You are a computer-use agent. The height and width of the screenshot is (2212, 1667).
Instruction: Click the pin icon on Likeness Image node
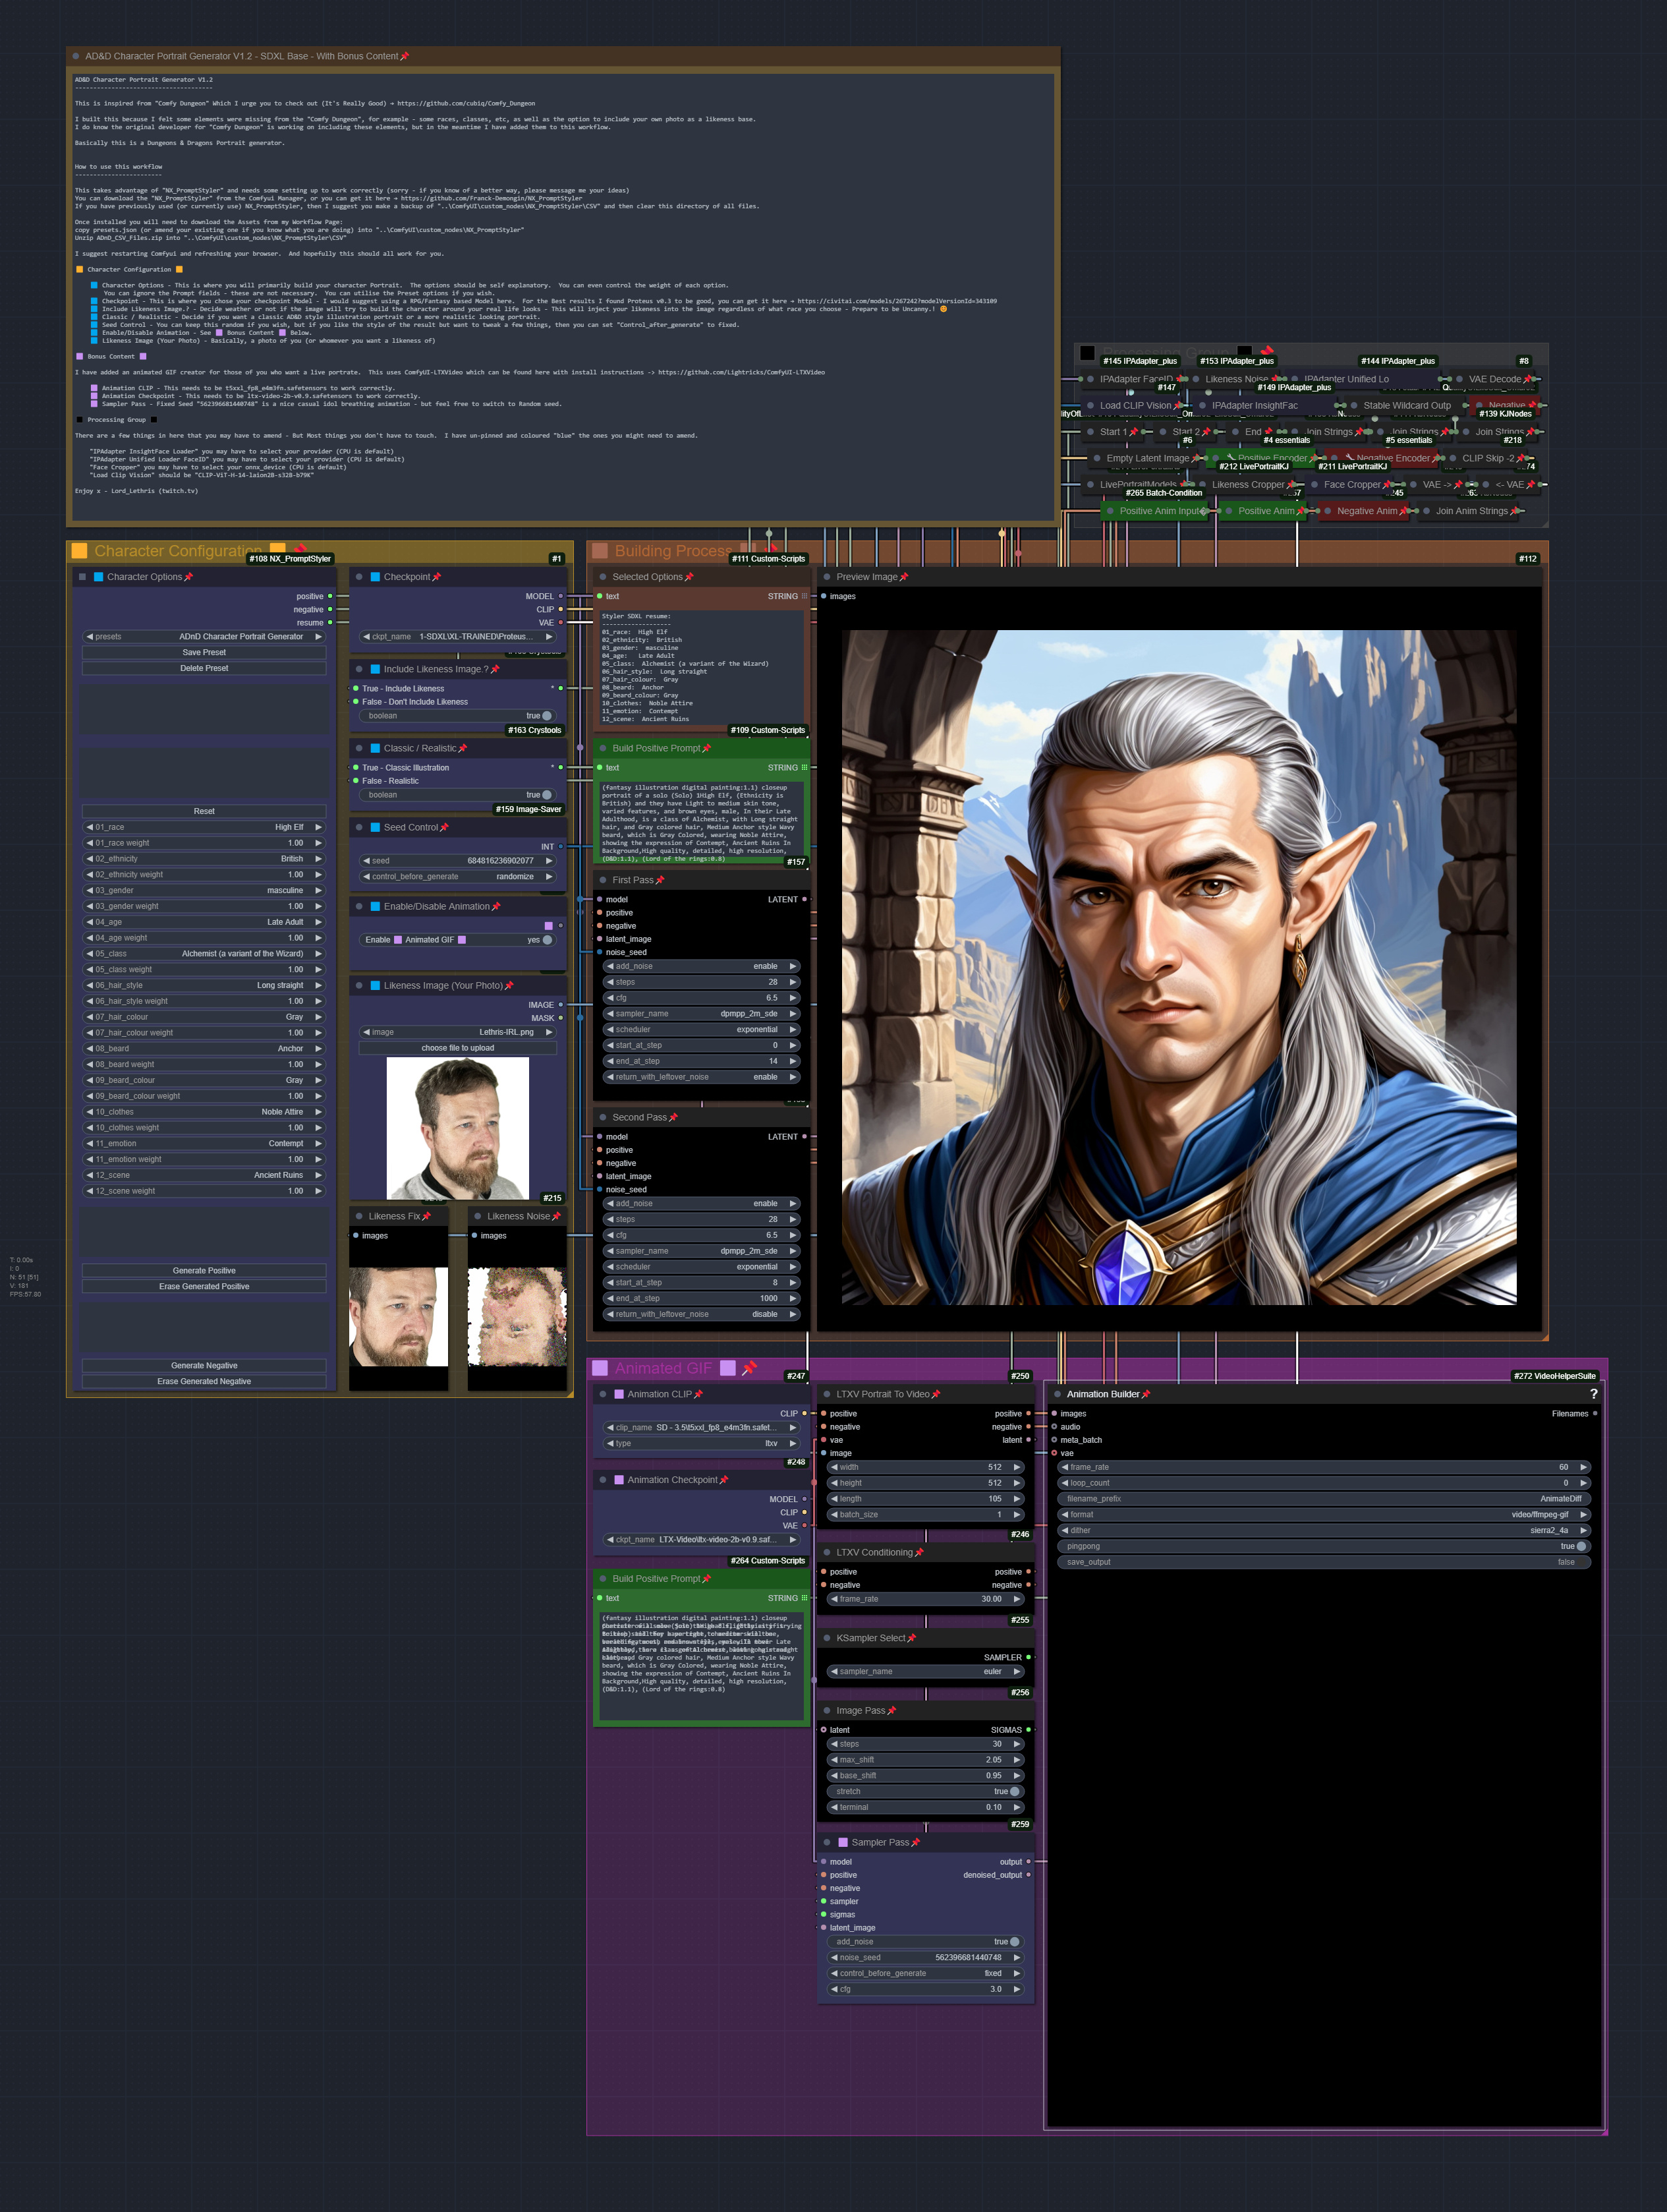tap(510, 985)
